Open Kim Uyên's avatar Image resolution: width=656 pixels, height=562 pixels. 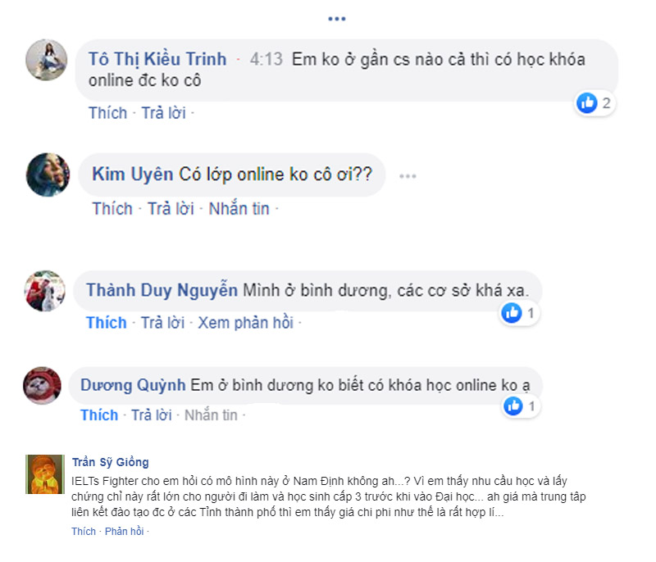(48, 174)
